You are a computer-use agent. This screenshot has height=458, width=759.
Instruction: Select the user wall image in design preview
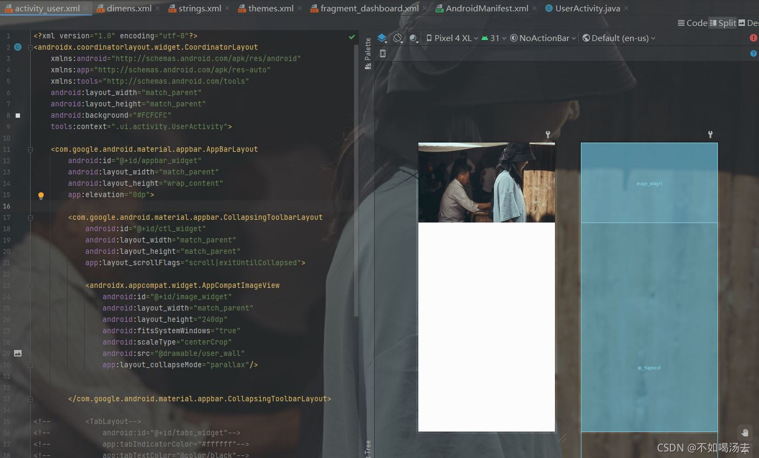pos(486,183)
